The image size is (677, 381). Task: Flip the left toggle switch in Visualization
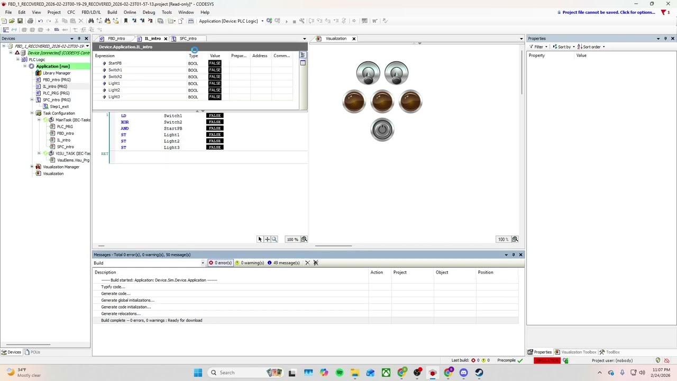coord(368,73)
